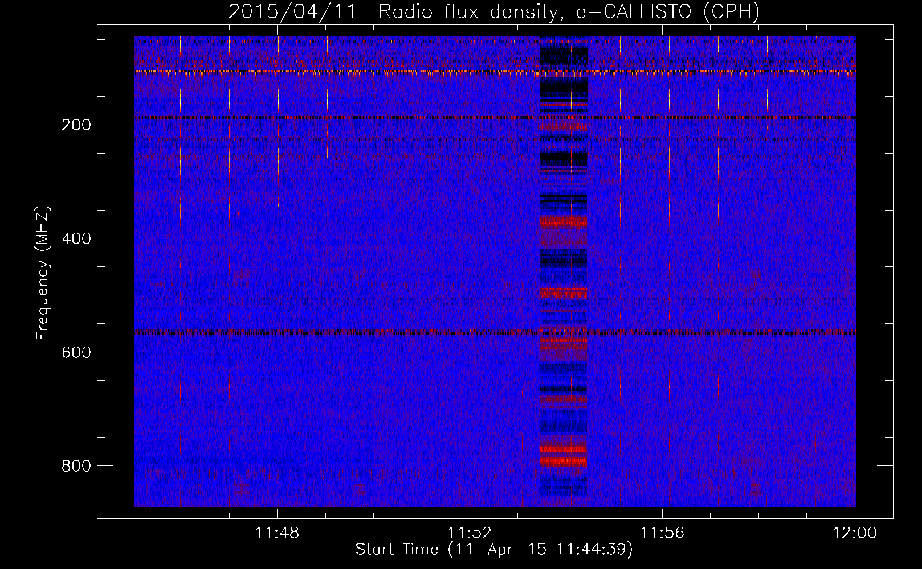This screenshot has width=922, height=569.
Task: Click the 11:48 time tick label
Action: [277, 533]
